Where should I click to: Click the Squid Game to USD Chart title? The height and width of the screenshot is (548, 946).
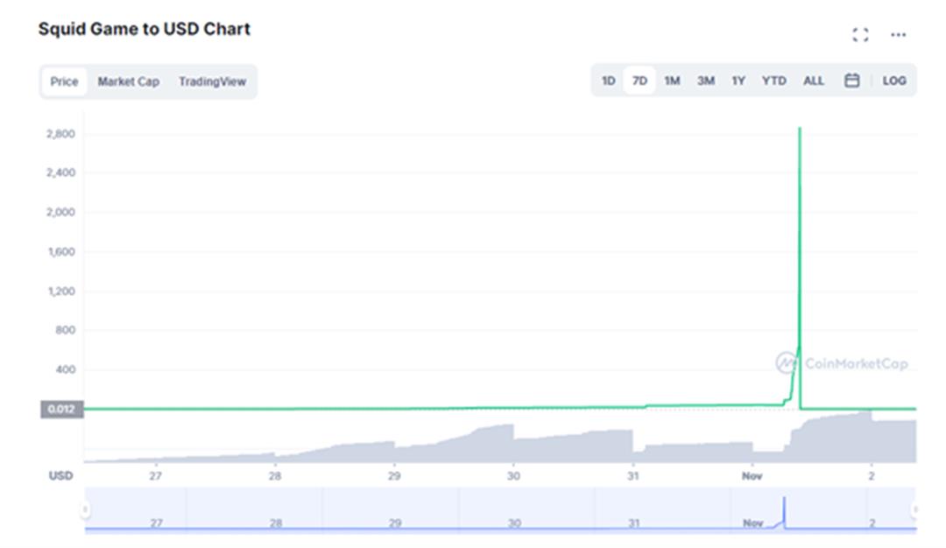(x=145, y=29)
